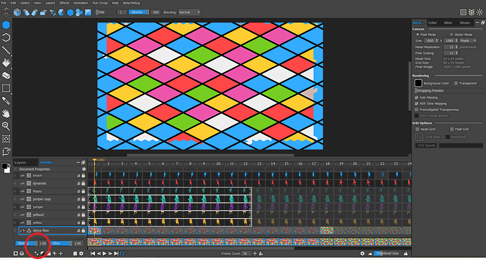Image resolution: width=486 pixels, height=260 pixels.
Task: Uncheck the Anti-Aliasing option
Action: pyautogui.click(x=416, y=98)
